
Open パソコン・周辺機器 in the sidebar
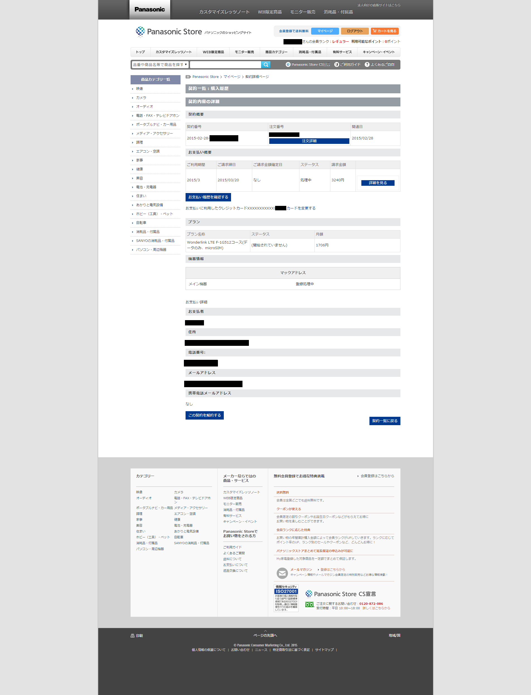(x=151, y=250)
